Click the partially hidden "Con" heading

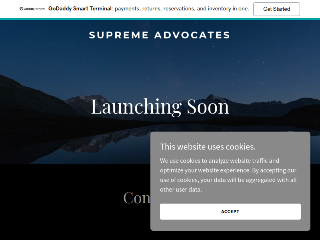click(x=137, y=197)
